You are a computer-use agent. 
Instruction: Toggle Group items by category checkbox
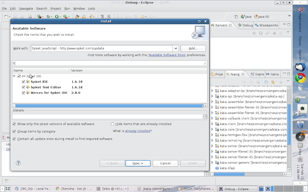coord(14,131)
